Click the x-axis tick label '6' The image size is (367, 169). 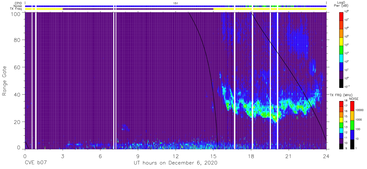[x=100, y=156]
